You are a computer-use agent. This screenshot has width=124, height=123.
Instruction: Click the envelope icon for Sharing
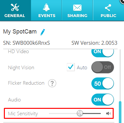coord(77,8)
